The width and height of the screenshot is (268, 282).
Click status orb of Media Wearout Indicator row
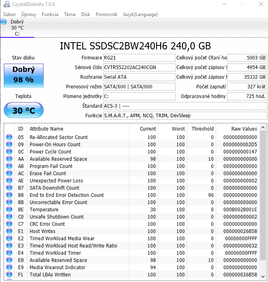tap(9, 267)
